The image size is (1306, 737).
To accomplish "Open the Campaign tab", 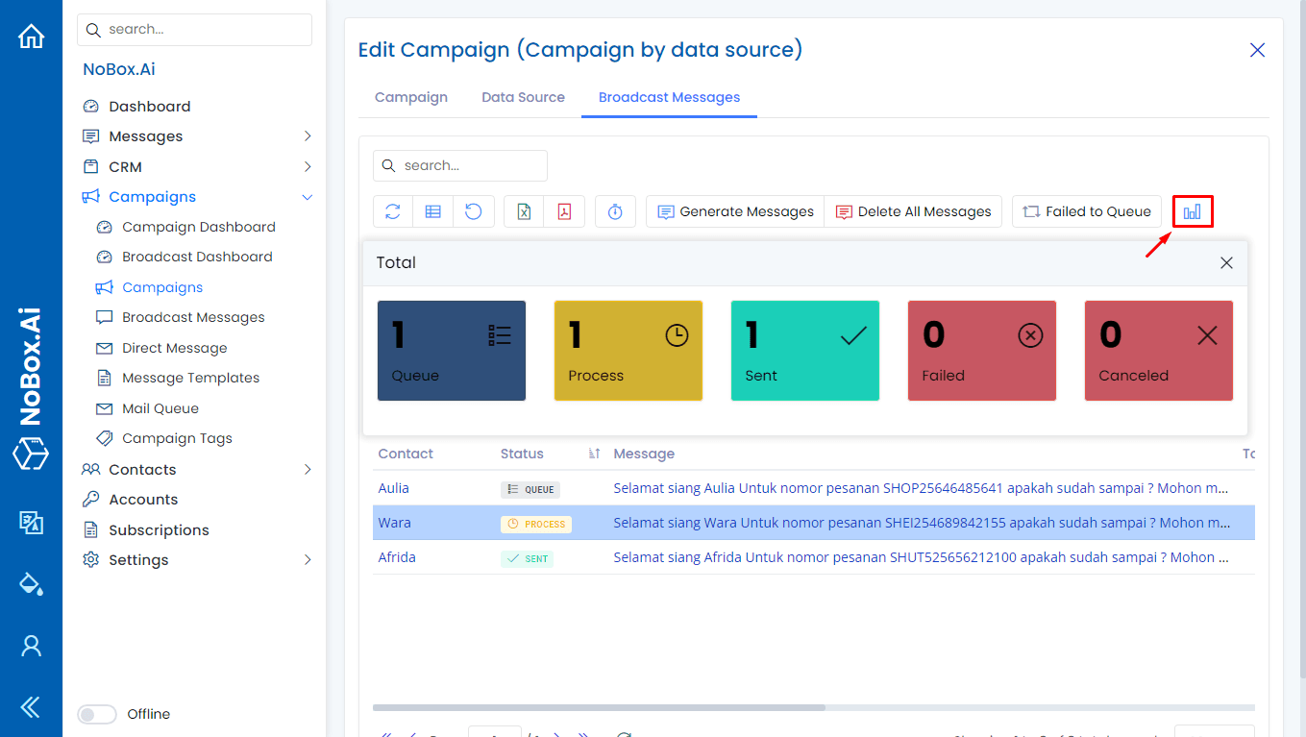I will 411,97.
